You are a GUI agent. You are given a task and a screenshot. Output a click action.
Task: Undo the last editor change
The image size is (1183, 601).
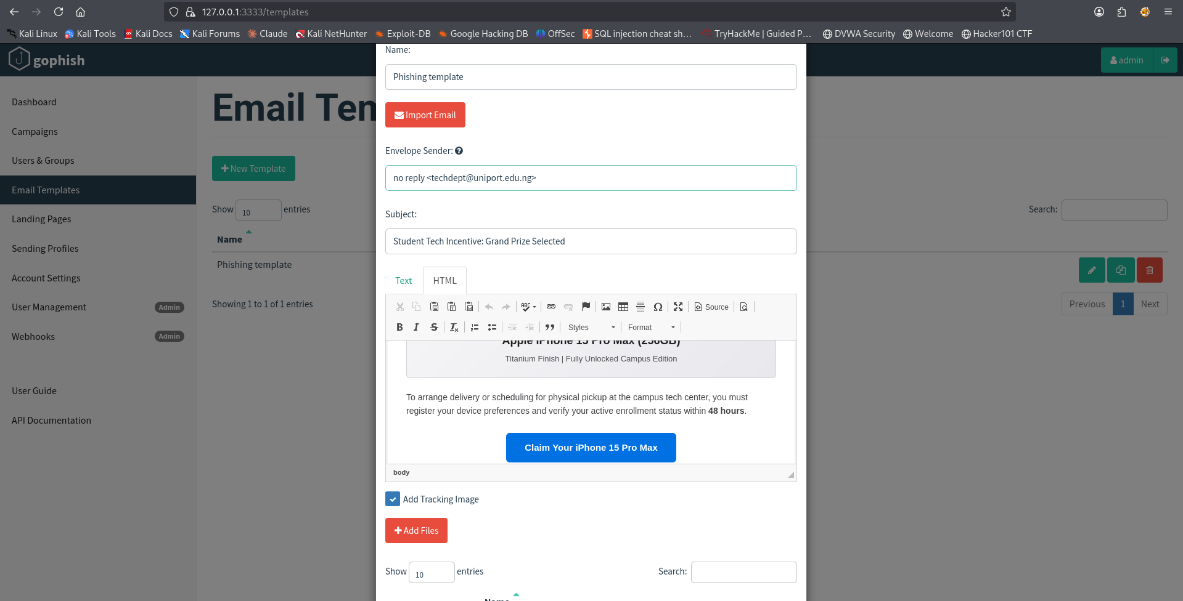tap(489, 307)
